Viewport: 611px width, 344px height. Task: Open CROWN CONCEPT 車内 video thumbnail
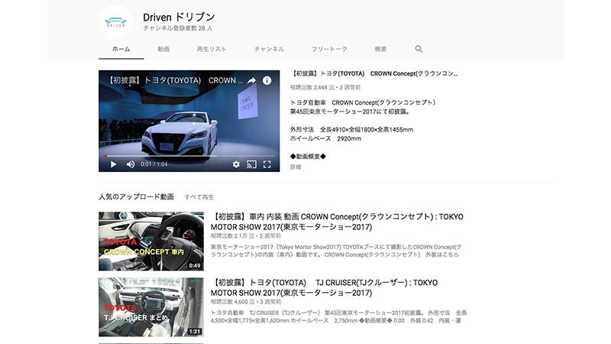(151, 242)
